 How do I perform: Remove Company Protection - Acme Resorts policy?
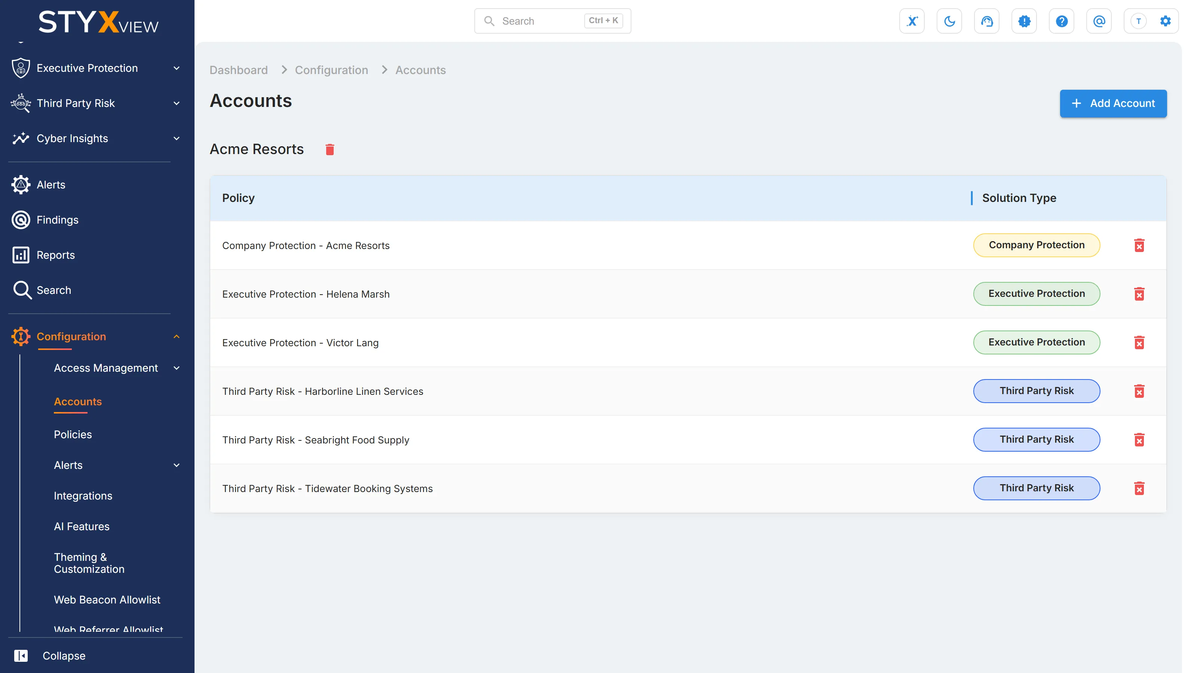[x=1139, y=245]
